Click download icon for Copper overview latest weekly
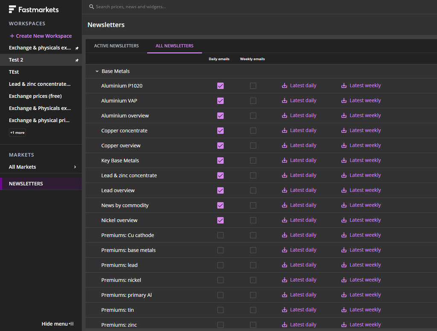This screenshot has width=437, height=331. point(344,146)
